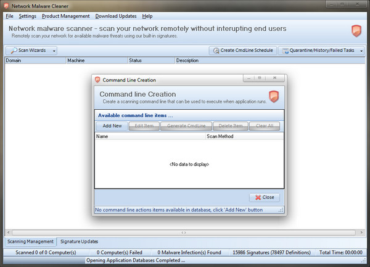Click the Scan Wizards magnifier icon
The width and height of the screenshot is (370, 267).
[13, 51]
